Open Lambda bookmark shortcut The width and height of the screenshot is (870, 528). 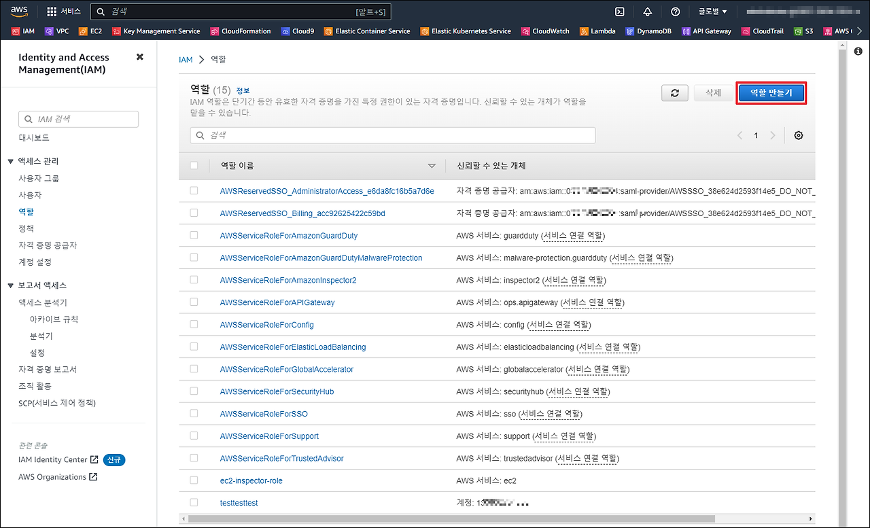point(597,31)
